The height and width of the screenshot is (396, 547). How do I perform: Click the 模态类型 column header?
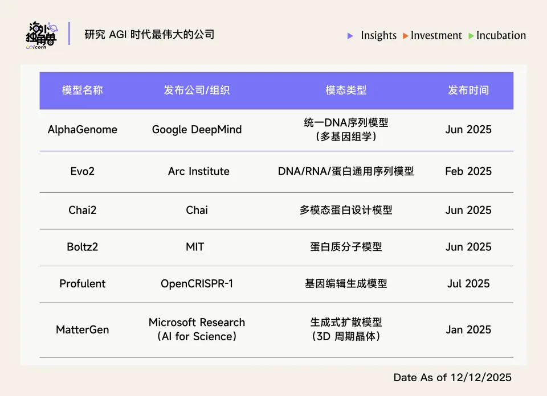(346, 90)
